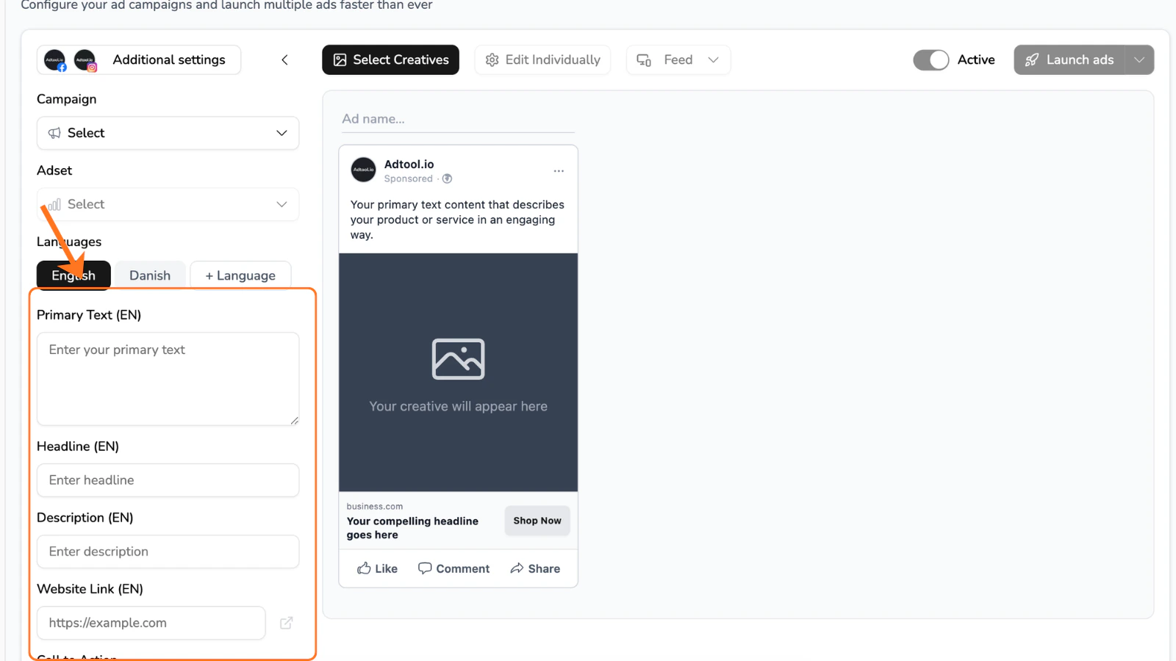Focus the Ad name field

point(458,119)
